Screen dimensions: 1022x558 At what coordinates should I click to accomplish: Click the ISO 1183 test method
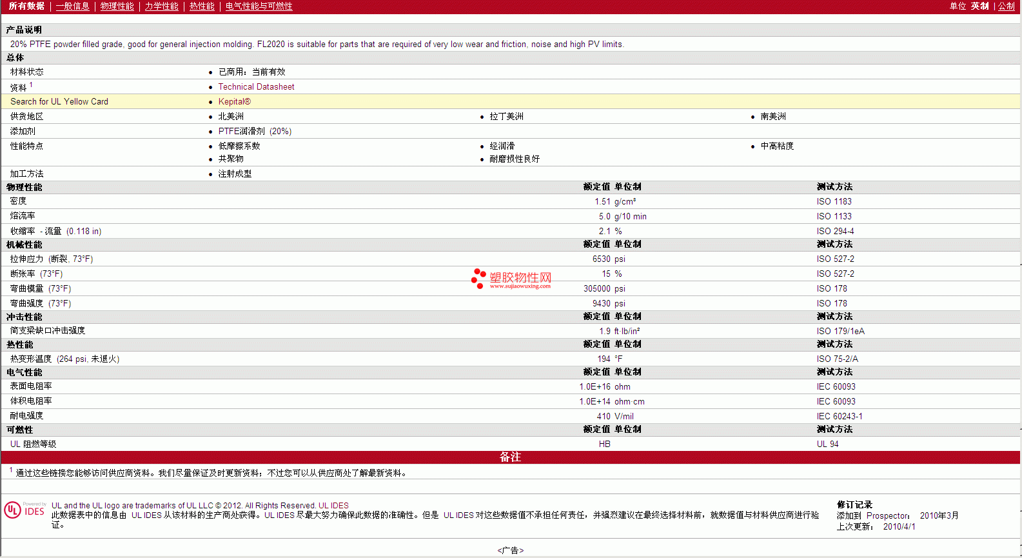click(834, 202)
